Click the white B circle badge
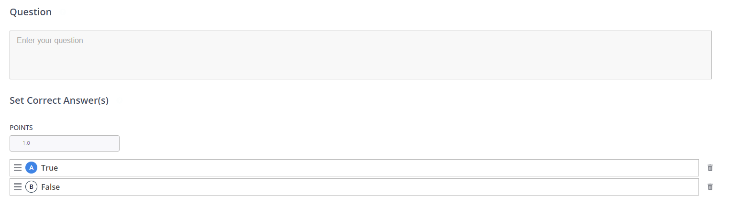Image resolution: width=731 pixels, height=207 pixels. tap(31, 187)
